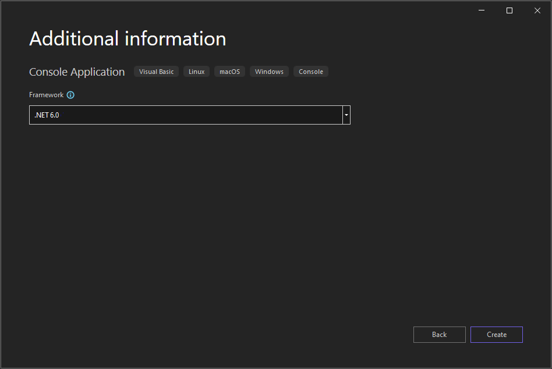Click the macOS platform tag
The image size is (552, 369).
coord(229,71)
